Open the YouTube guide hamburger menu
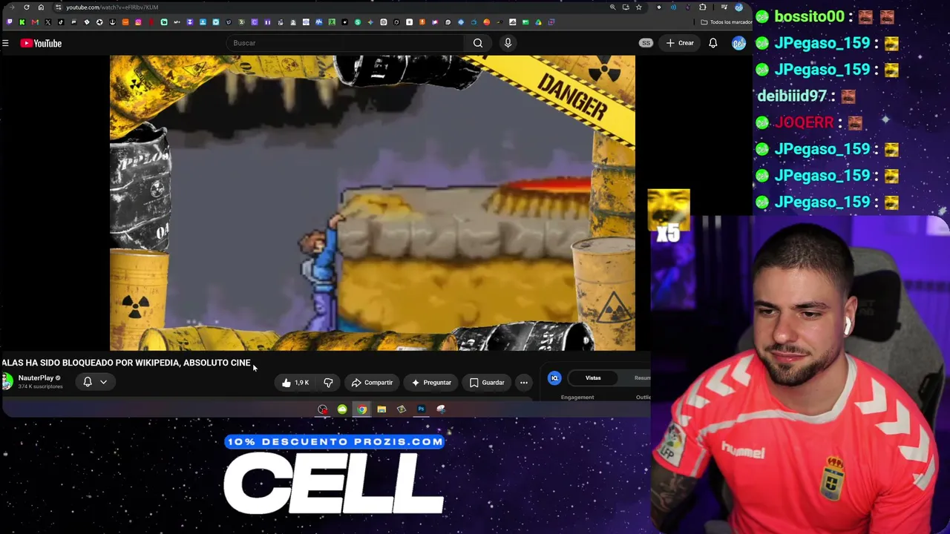This screenshot has width=950, height=534. (x=5, y=44)
